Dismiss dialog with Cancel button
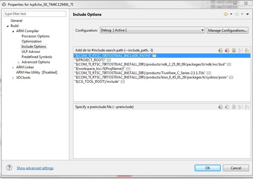The width and height of the screenshot is (253, 179). pyautogui.click(x=236, y=168)
